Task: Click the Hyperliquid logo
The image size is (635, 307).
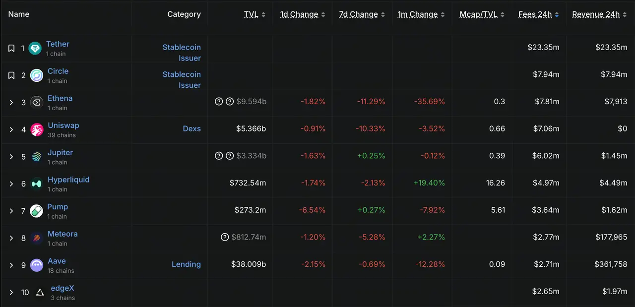Action: [36, 184]
